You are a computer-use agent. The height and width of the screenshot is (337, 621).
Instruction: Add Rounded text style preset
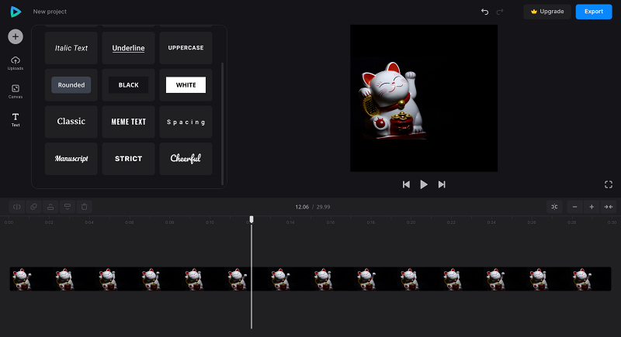click(x=71, y=85)
